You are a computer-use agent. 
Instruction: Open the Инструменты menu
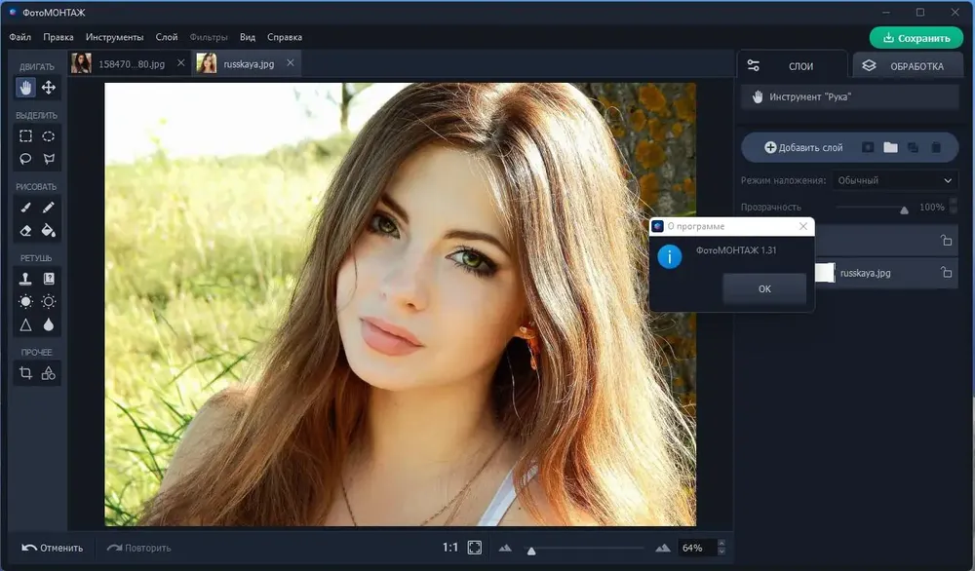pyautogui.click(x=114, y=37)
